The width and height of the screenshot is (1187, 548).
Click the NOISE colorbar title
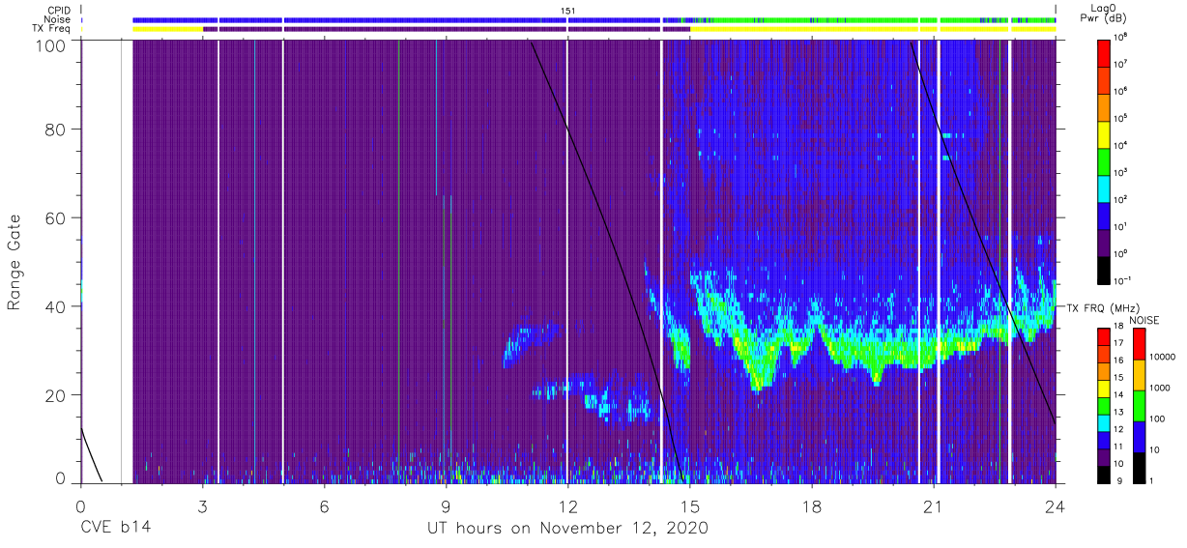click(1144, 320)
